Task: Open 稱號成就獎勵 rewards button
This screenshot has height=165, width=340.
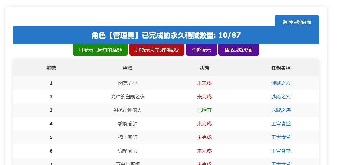Action: [239, 50]
